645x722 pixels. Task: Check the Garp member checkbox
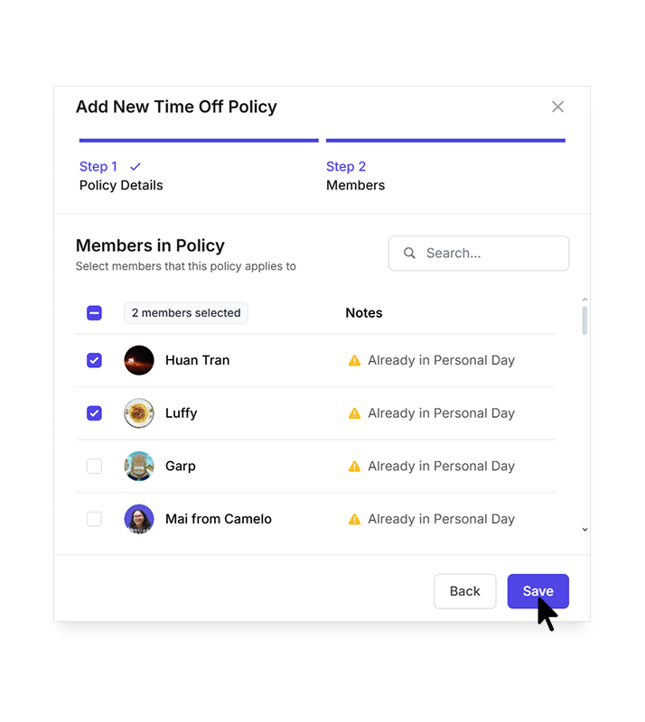94,467
